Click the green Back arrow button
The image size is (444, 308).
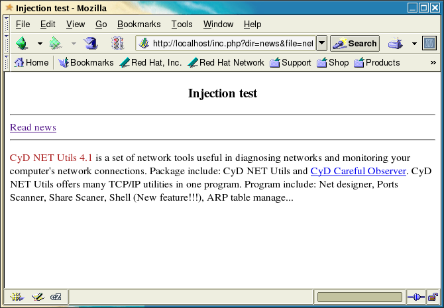[x=22, y=43]
